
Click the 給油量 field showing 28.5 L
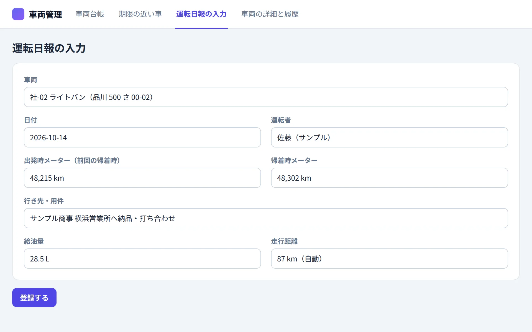[x=142, y=259]
